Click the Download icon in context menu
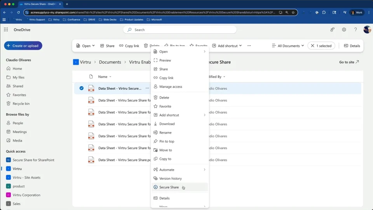 click(x=155, y=124)
